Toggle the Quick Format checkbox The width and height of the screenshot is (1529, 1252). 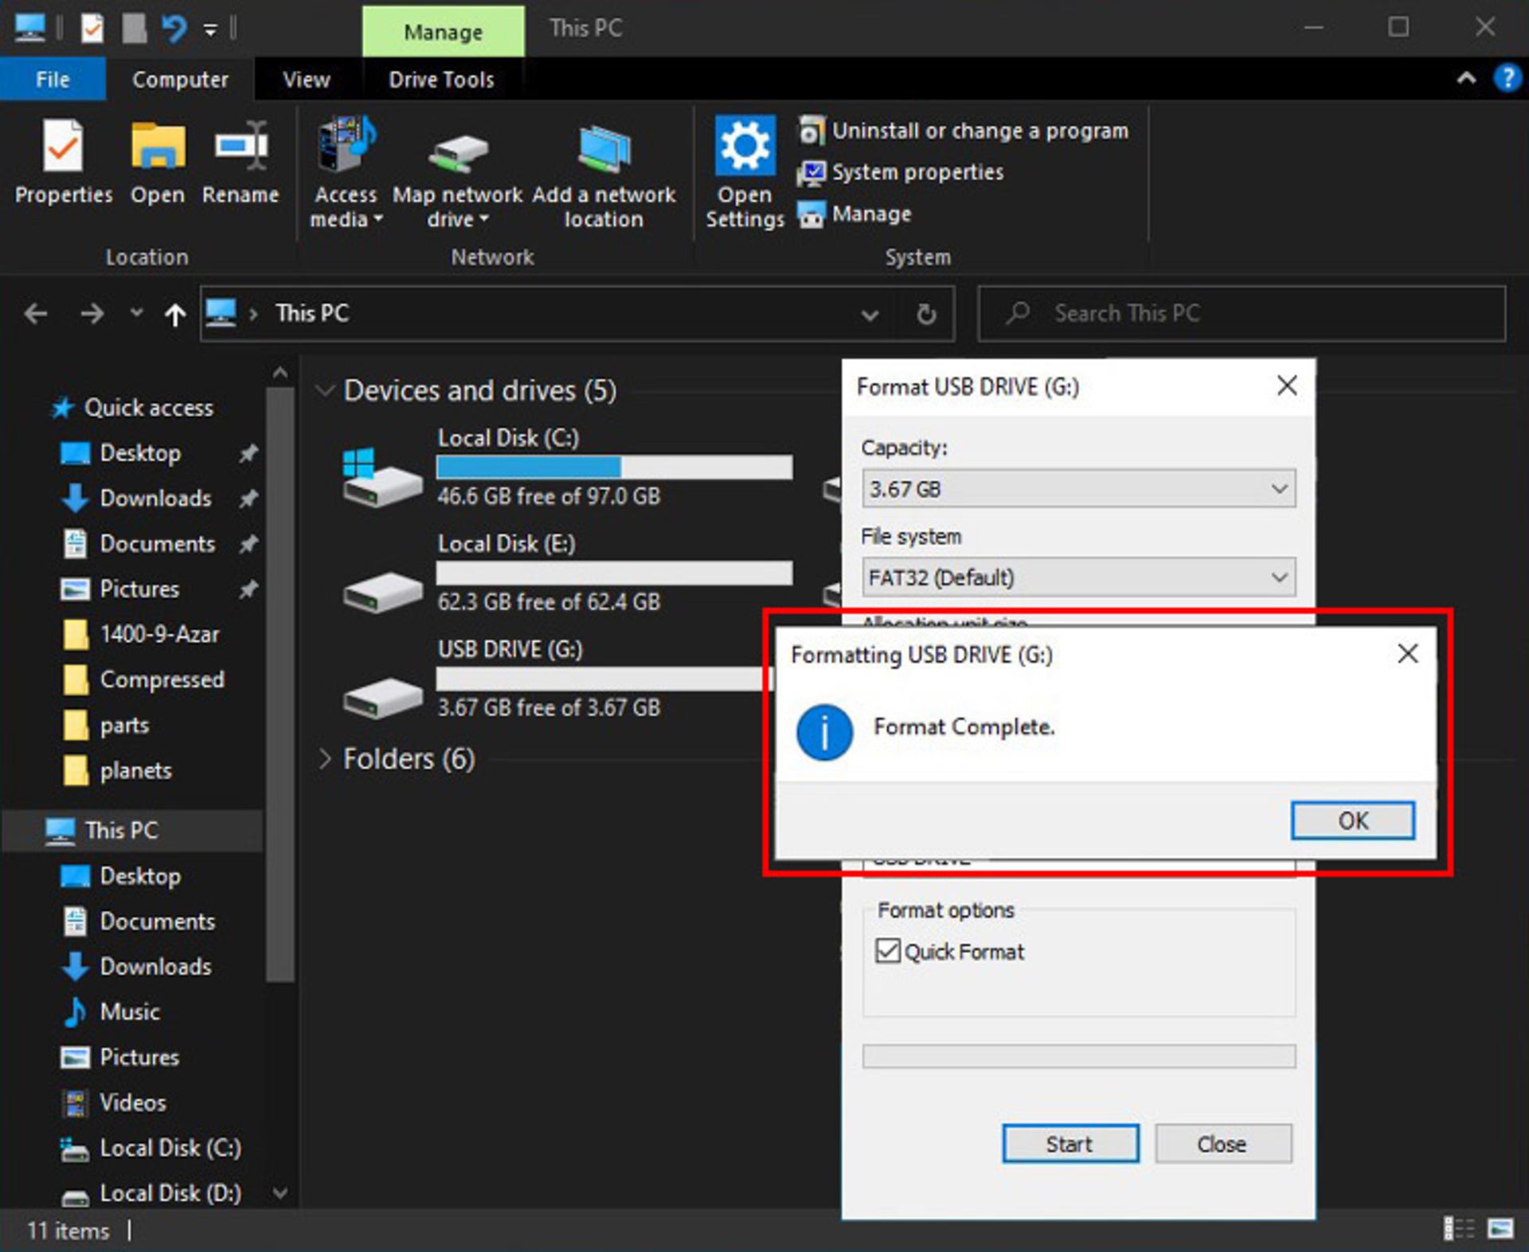(x=887, y=951)
